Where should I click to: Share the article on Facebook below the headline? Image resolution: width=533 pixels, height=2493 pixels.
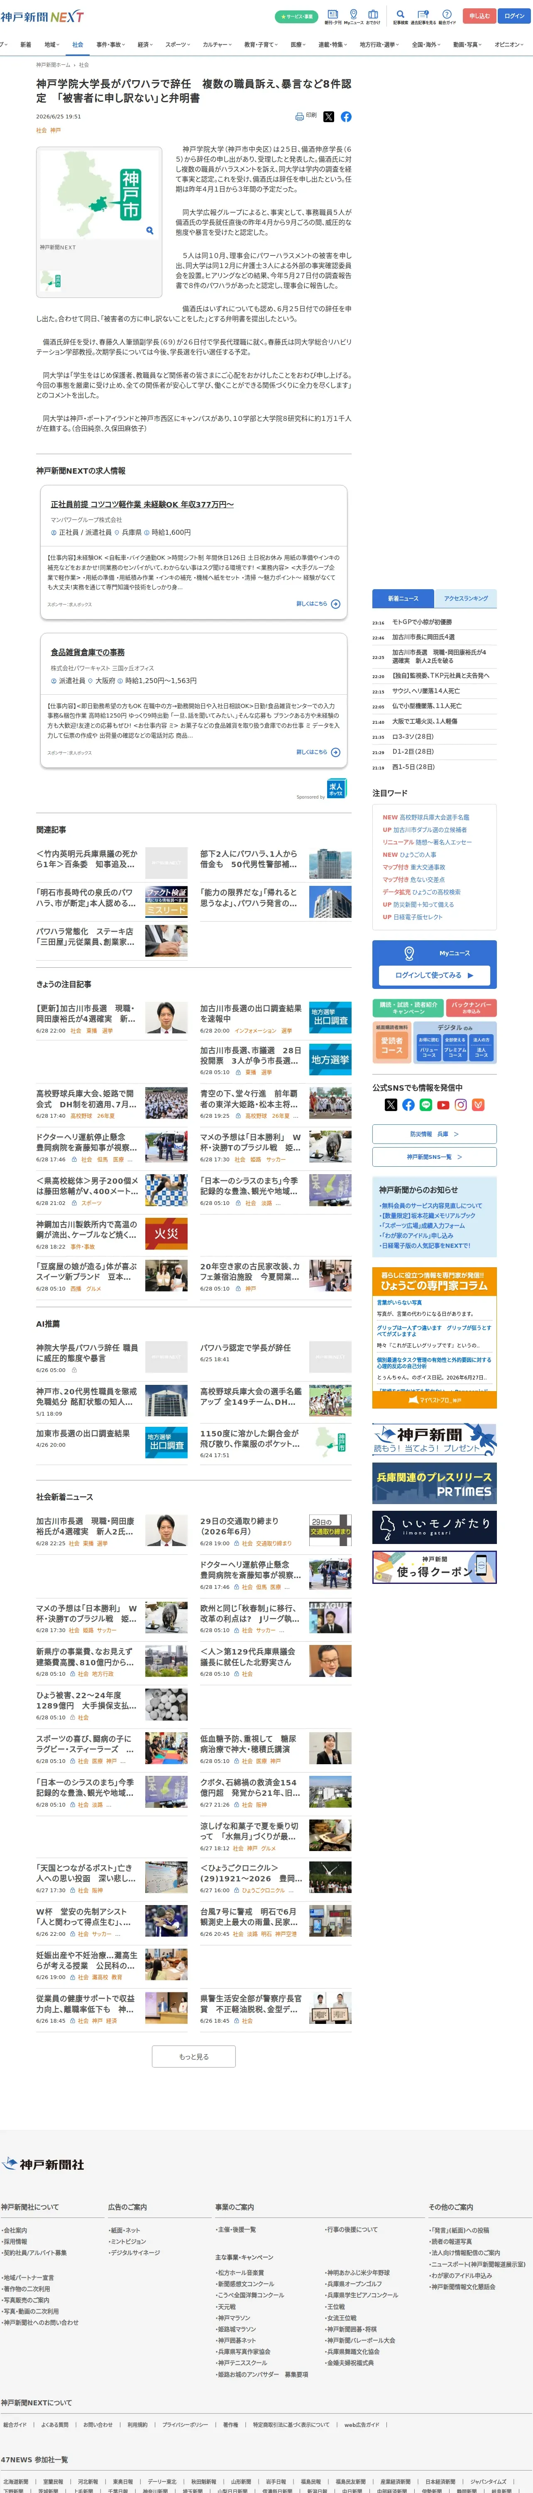click(346, 116)
